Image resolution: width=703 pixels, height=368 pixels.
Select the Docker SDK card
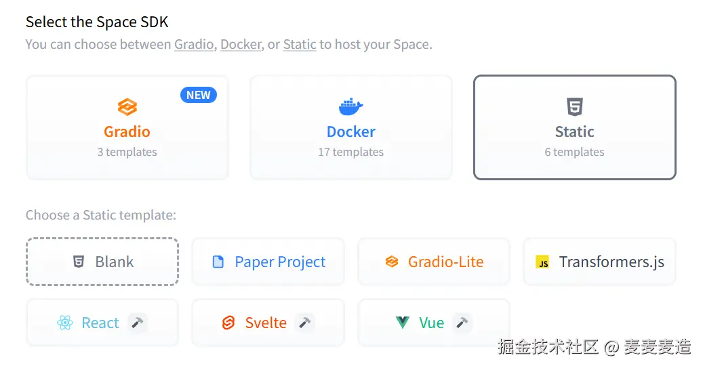351,127
